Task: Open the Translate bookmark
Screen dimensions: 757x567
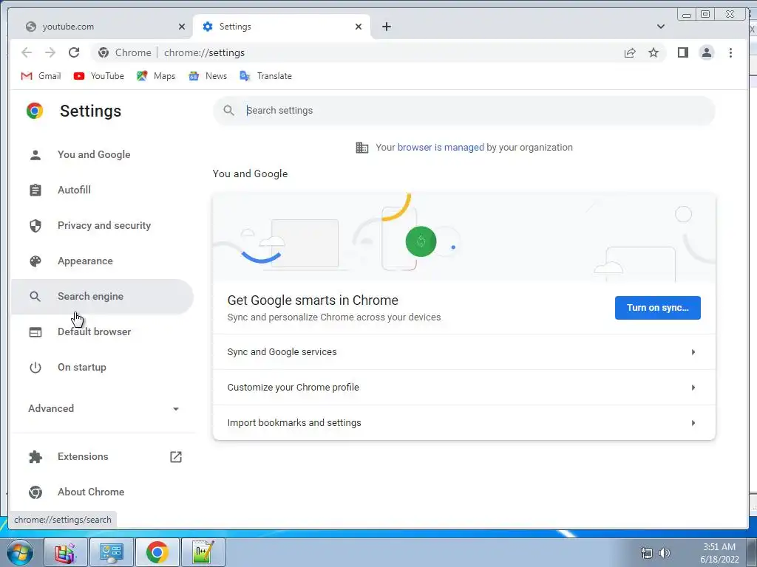Action: coord(265,76)
